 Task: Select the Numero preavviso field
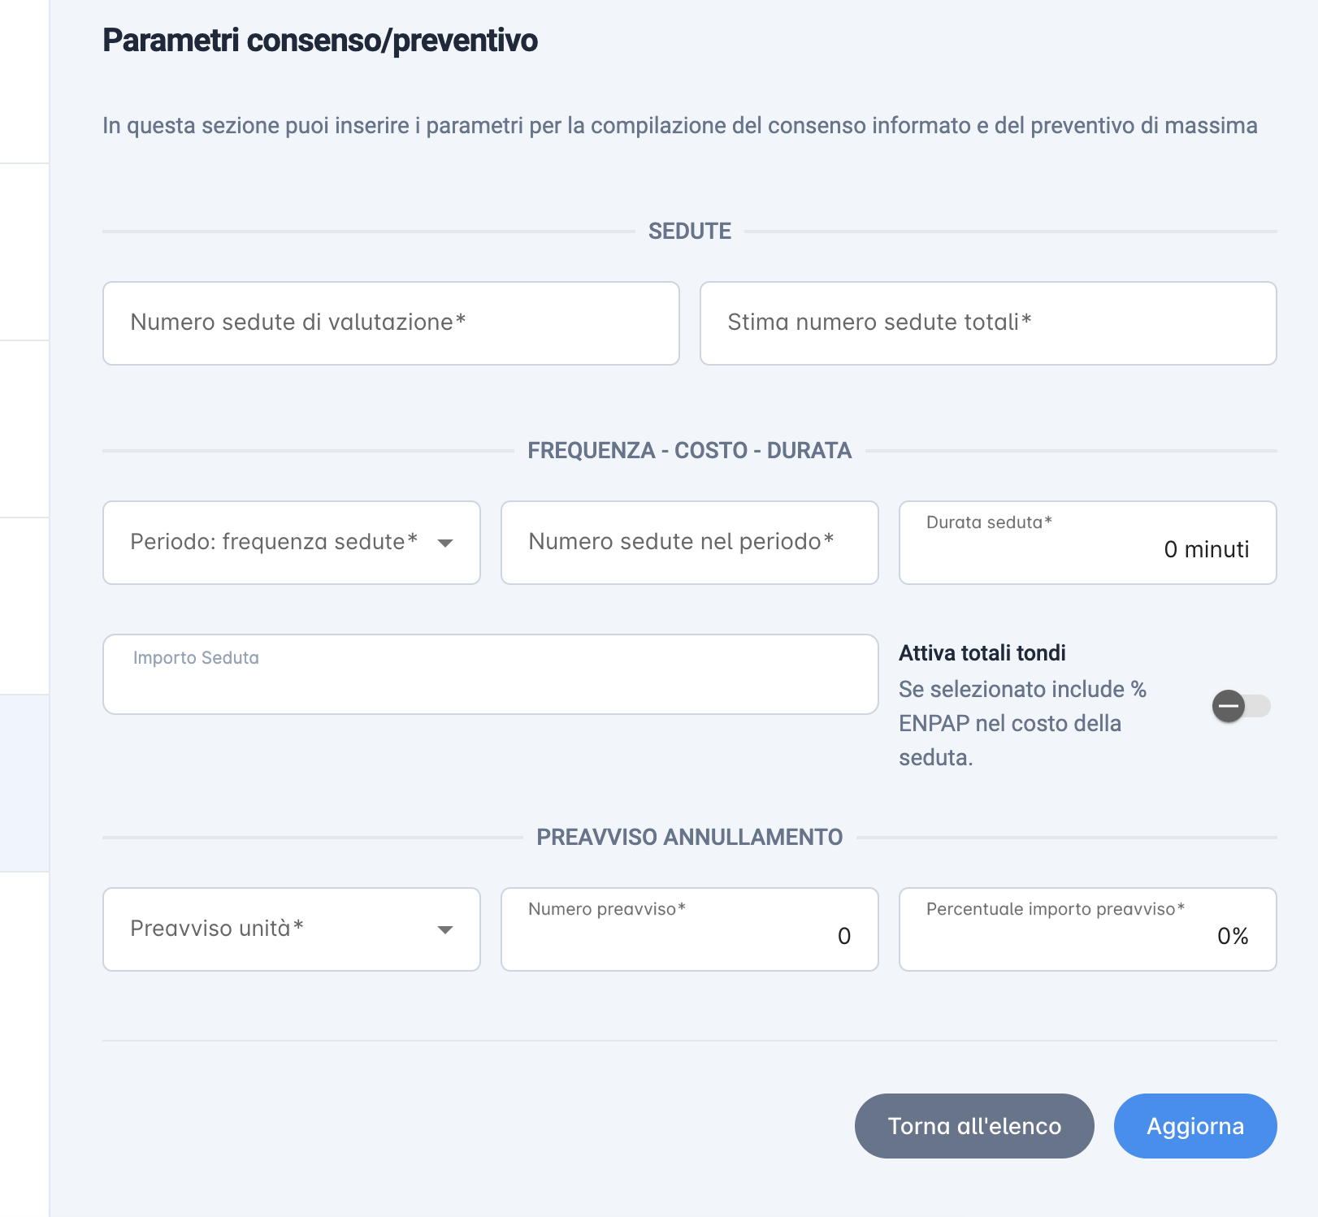tap(690, 929)
